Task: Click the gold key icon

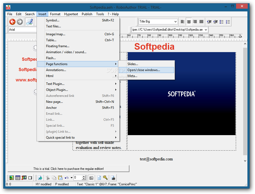Action: point(105,178)
